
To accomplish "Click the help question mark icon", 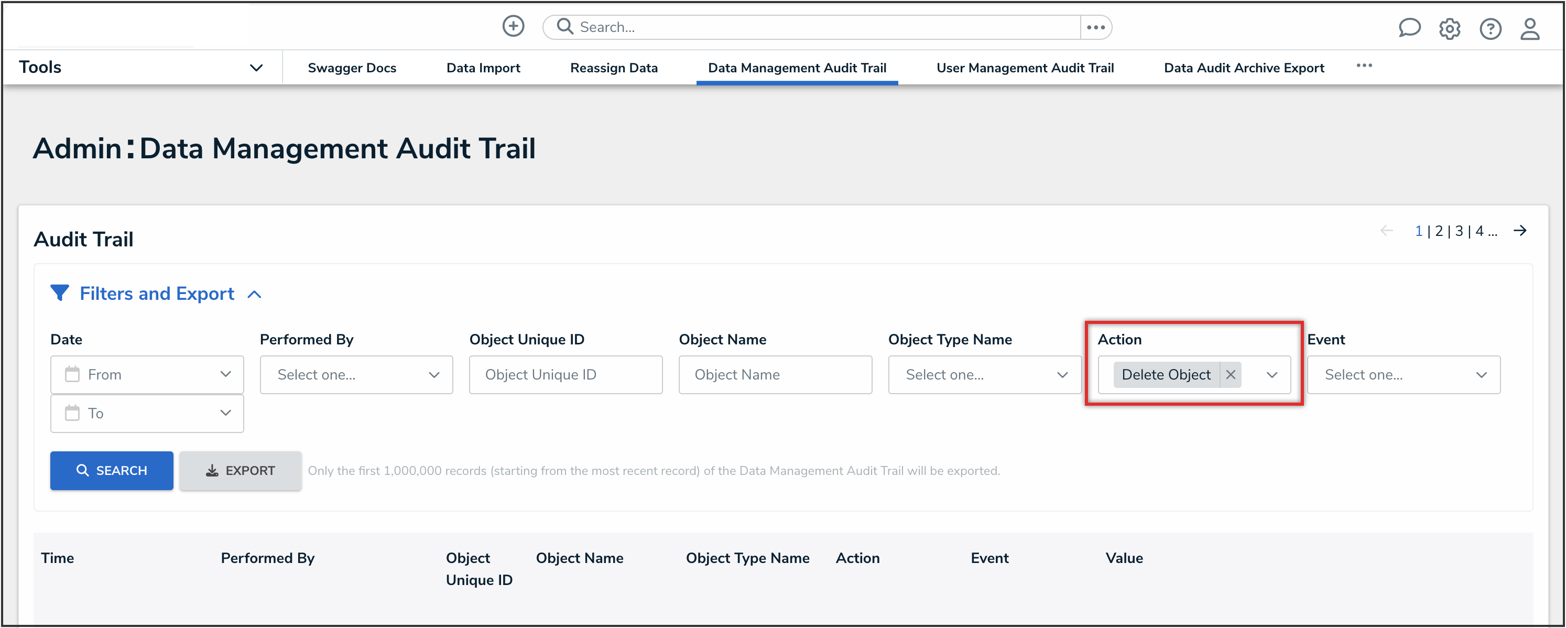I will 1490,29.
